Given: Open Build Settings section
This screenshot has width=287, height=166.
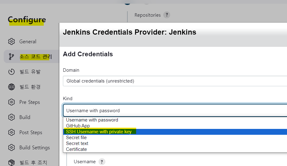Looking at the screenshot, I should click(x=35, y=147).
